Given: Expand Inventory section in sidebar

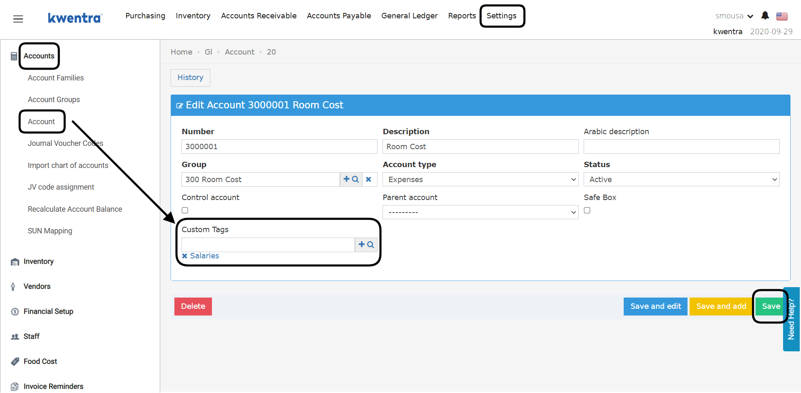Looking at the screenshot, I should (38, 262).
